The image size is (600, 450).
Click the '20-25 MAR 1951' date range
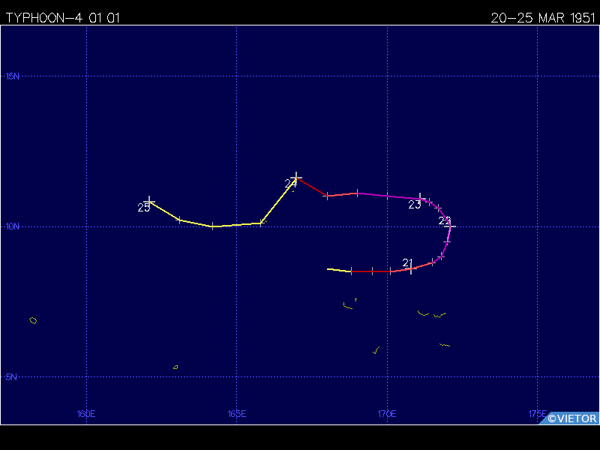(x=543, y=18)
